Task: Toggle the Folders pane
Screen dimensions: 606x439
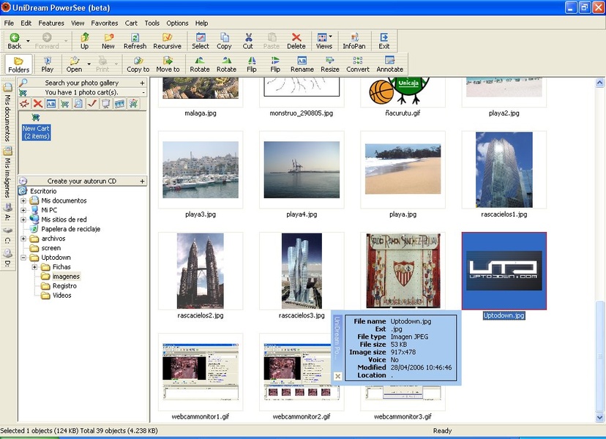Action: tap(18, 64)
